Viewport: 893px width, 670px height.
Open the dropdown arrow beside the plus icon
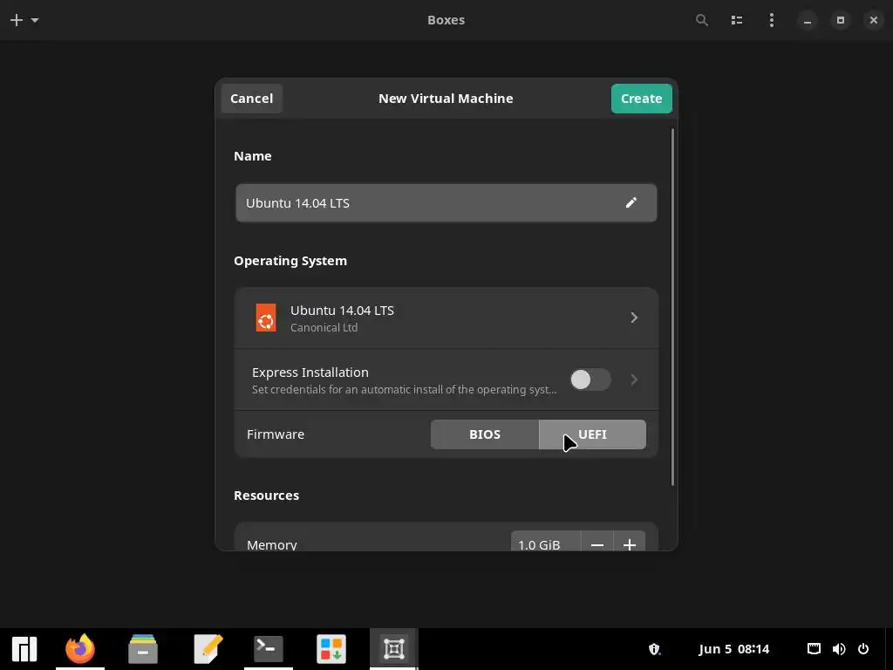pyautogui.click(x=35, y=21)
